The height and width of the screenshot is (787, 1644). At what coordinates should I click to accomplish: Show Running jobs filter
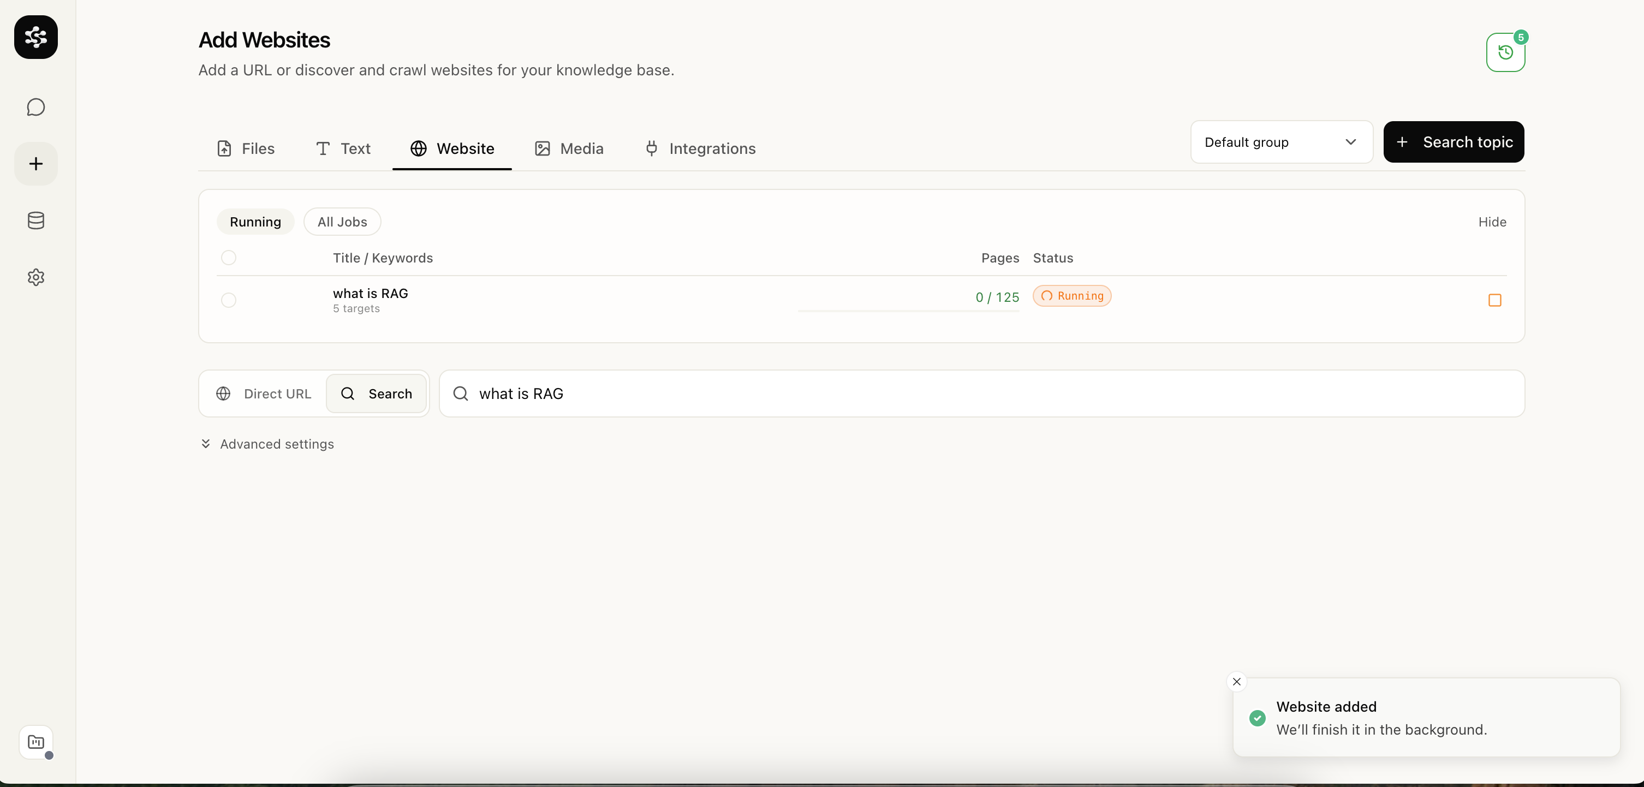[255, 222]
